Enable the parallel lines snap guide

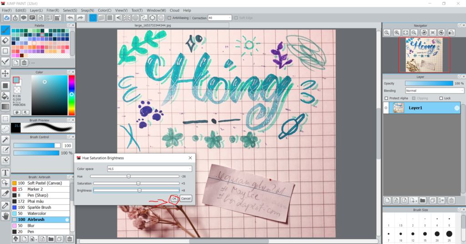101,18
